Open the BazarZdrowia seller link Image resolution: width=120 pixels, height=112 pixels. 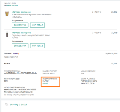coord(12,6)
